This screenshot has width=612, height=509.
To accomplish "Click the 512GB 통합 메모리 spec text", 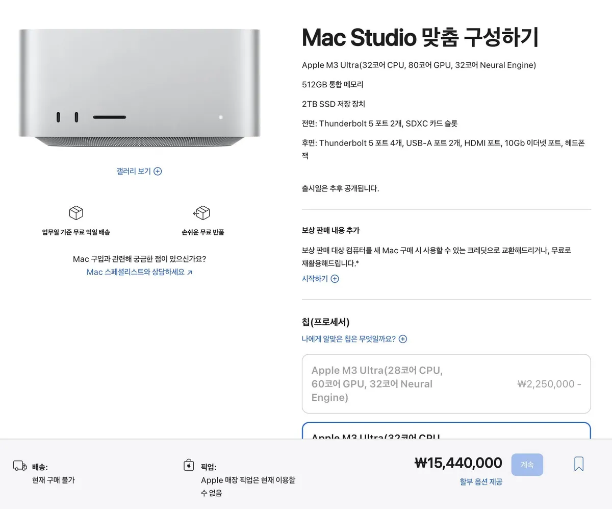I will coord(333,84).
